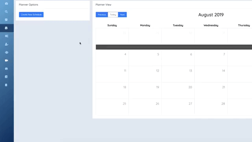Select Sunday August 4 cell
This screenshot has width=252, height=142.
coord(112,58)
